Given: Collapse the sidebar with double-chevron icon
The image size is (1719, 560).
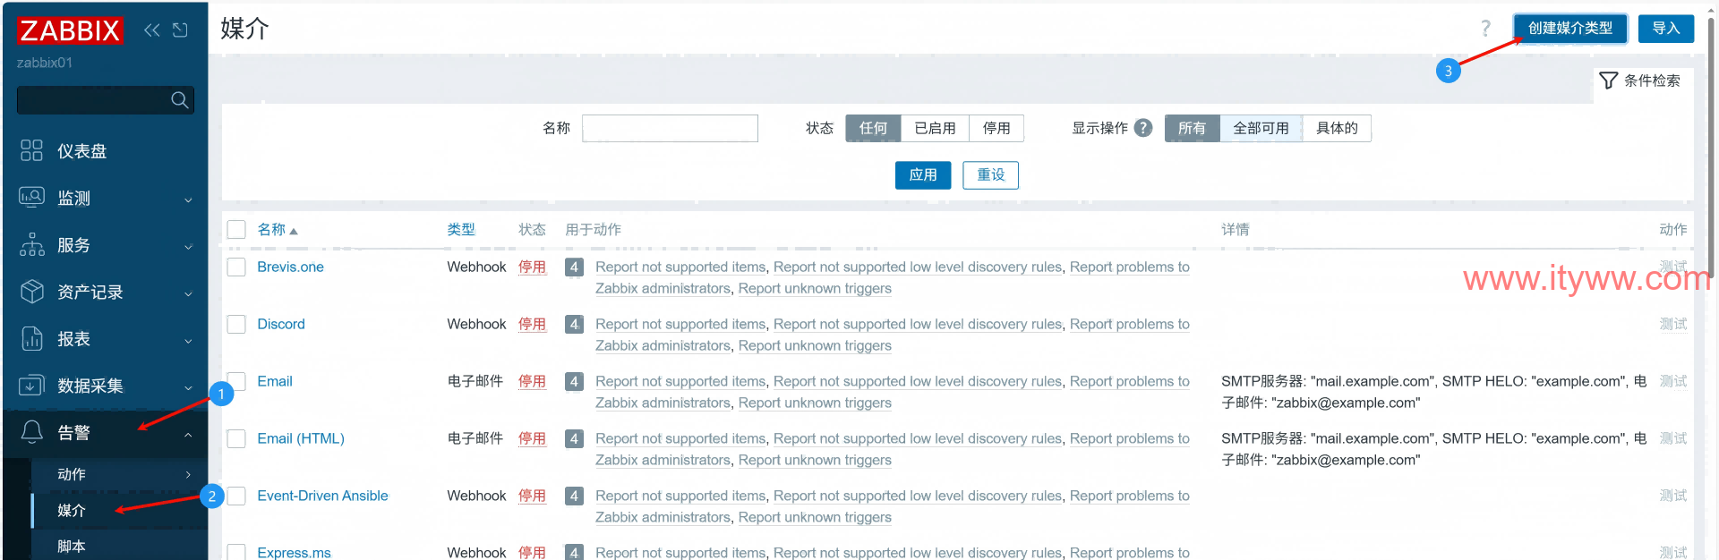Looking at the screenshot, I should click(x=152, y=30).
